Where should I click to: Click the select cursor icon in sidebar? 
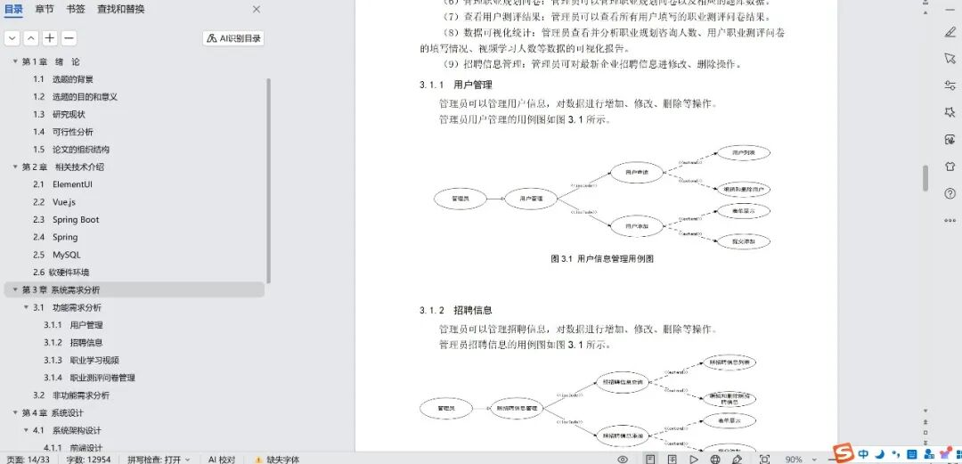pos(950,58)
